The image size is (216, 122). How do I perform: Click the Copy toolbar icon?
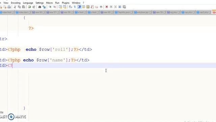19,7
